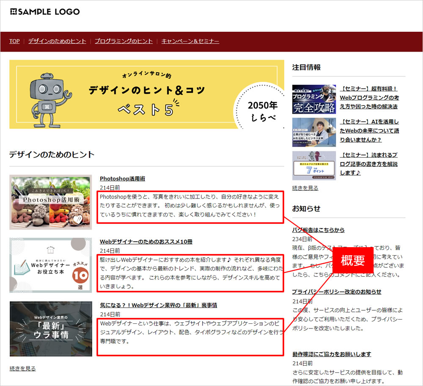Open the Webデザイン業界の「最新」裏事情 title link

coord(158,305)
